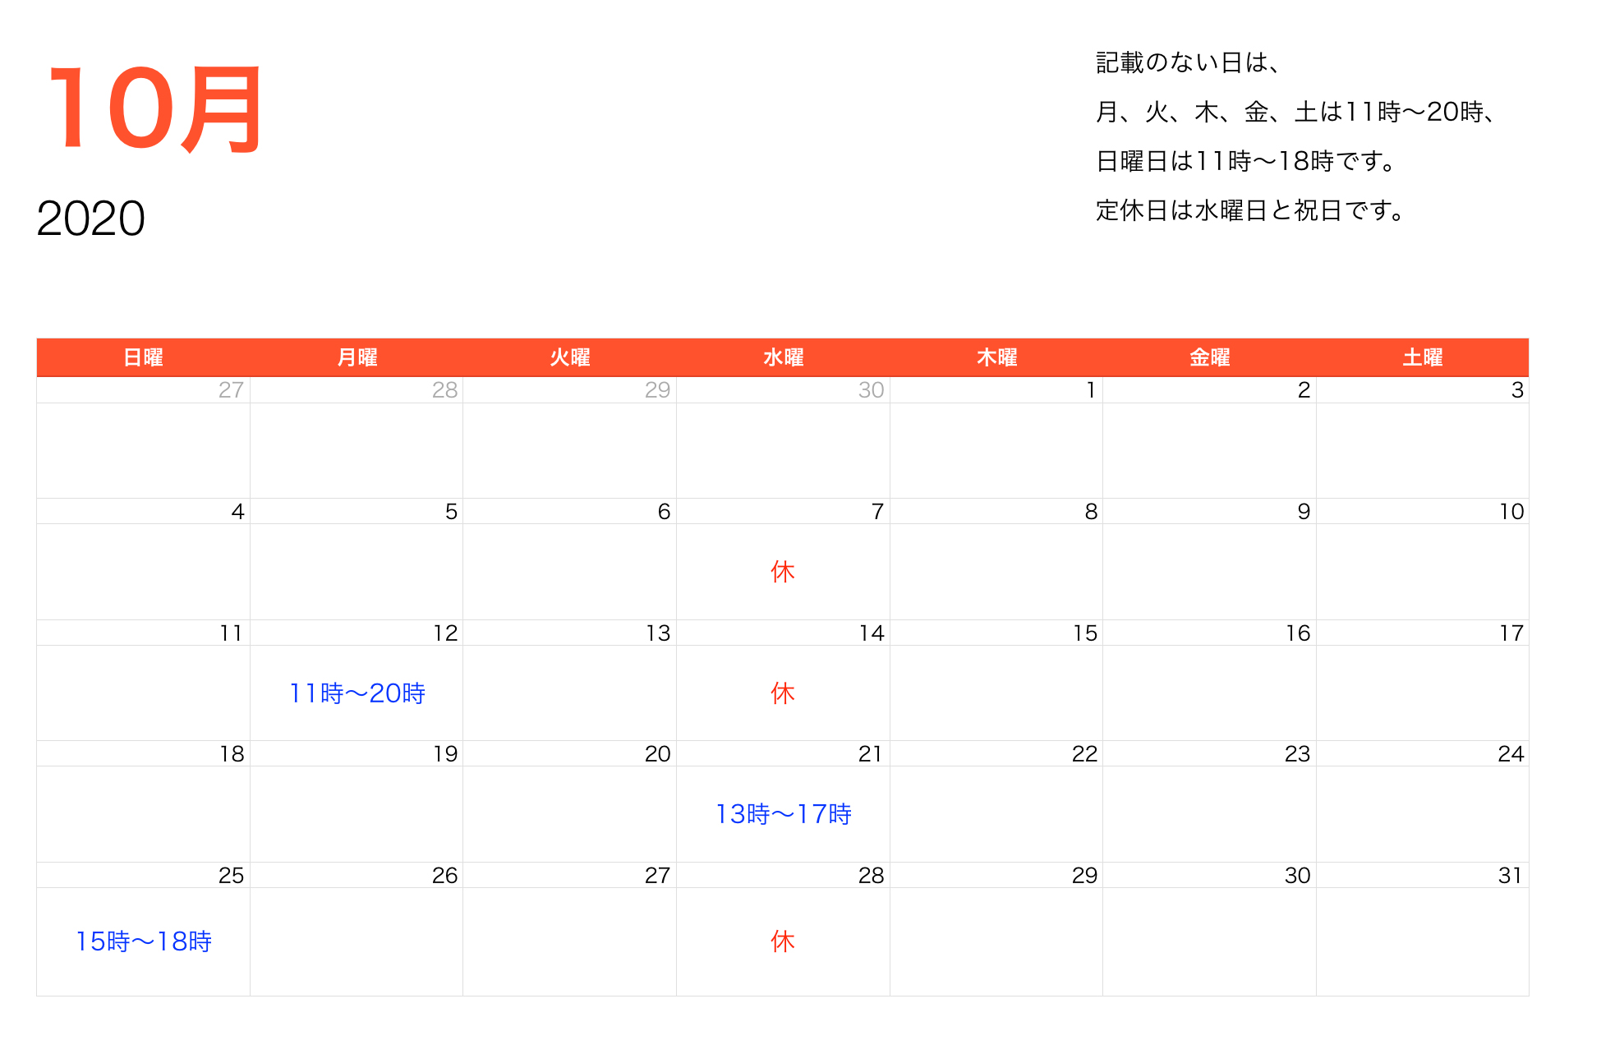Select date number 13 on Tuesday
The image size is (1601, 1054).
point(658,633)
